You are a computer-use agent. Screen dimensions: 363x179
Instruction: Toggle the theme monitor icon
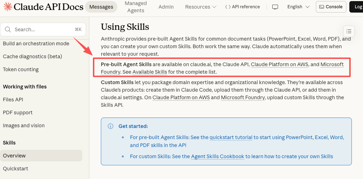275,7
